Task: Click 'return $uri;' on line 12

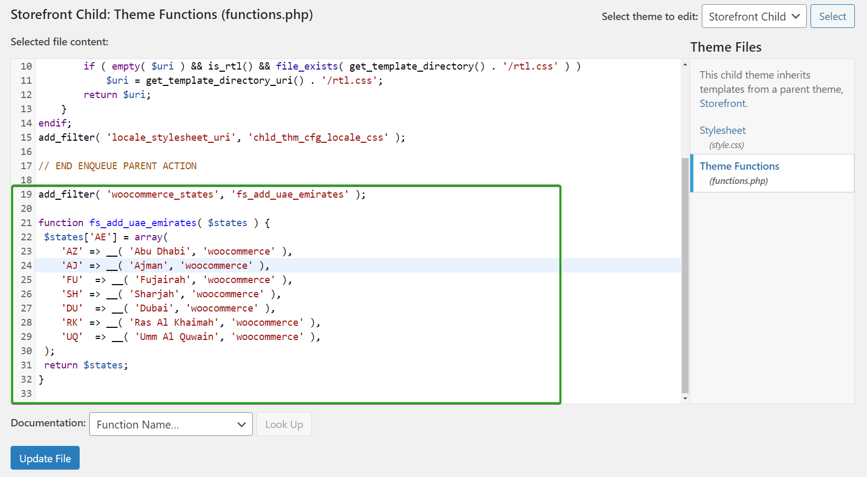Action: [117, 94]
